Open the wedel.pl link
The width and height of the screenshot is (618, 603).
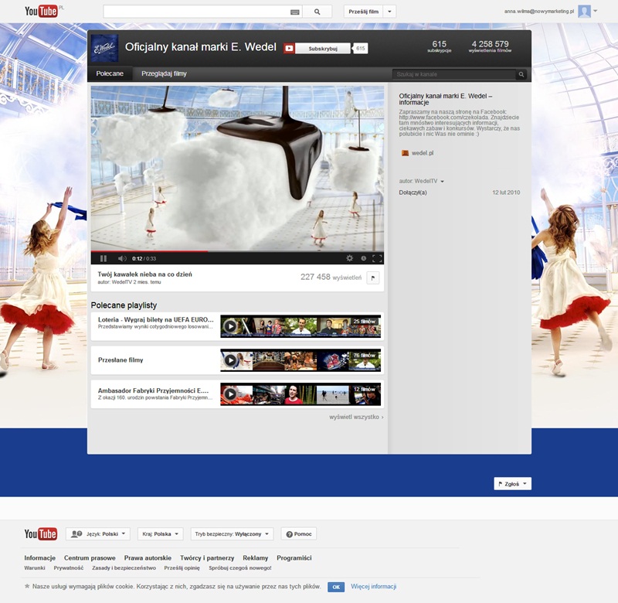(423, 153)
